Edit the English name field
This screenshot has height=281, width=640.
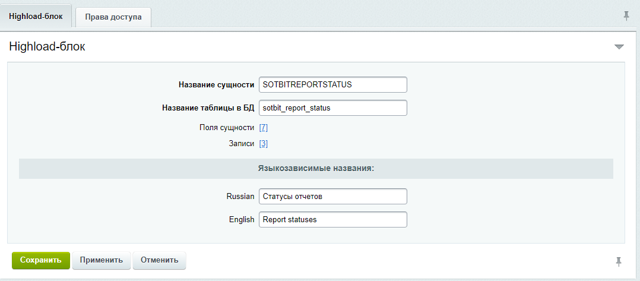click(x=332, y=219)
